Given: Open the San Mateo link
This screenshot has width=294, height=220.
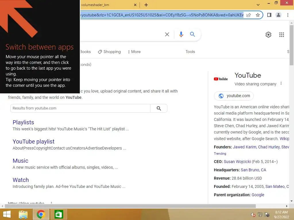Looking at the screenshot, I should 275,186.
